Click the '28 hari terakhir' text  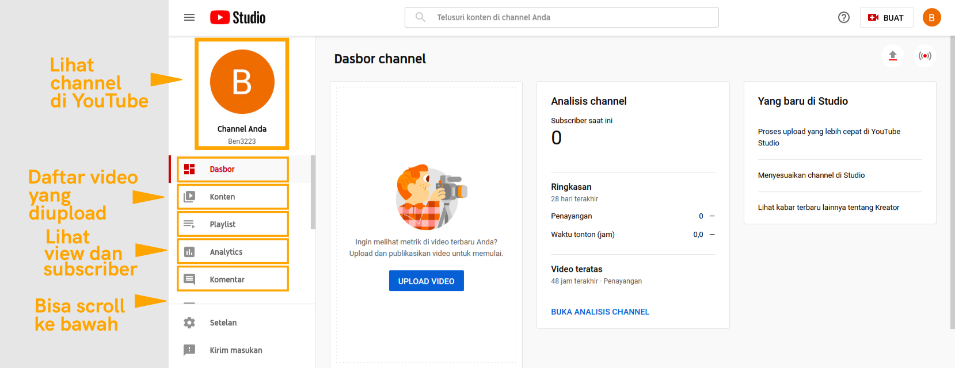[x=574, y=199]
